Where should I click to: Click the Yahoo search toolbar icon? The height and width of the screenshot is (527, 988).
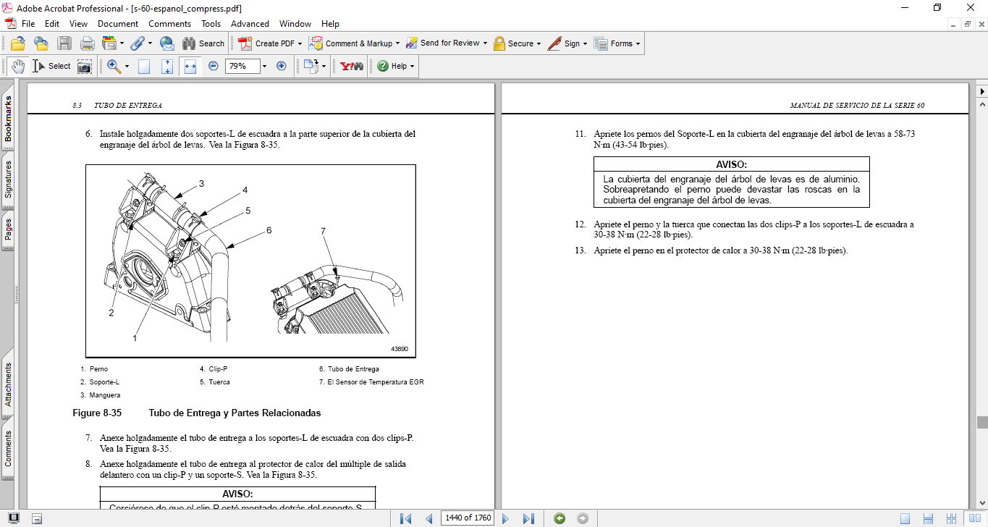[x=352, y=66]
